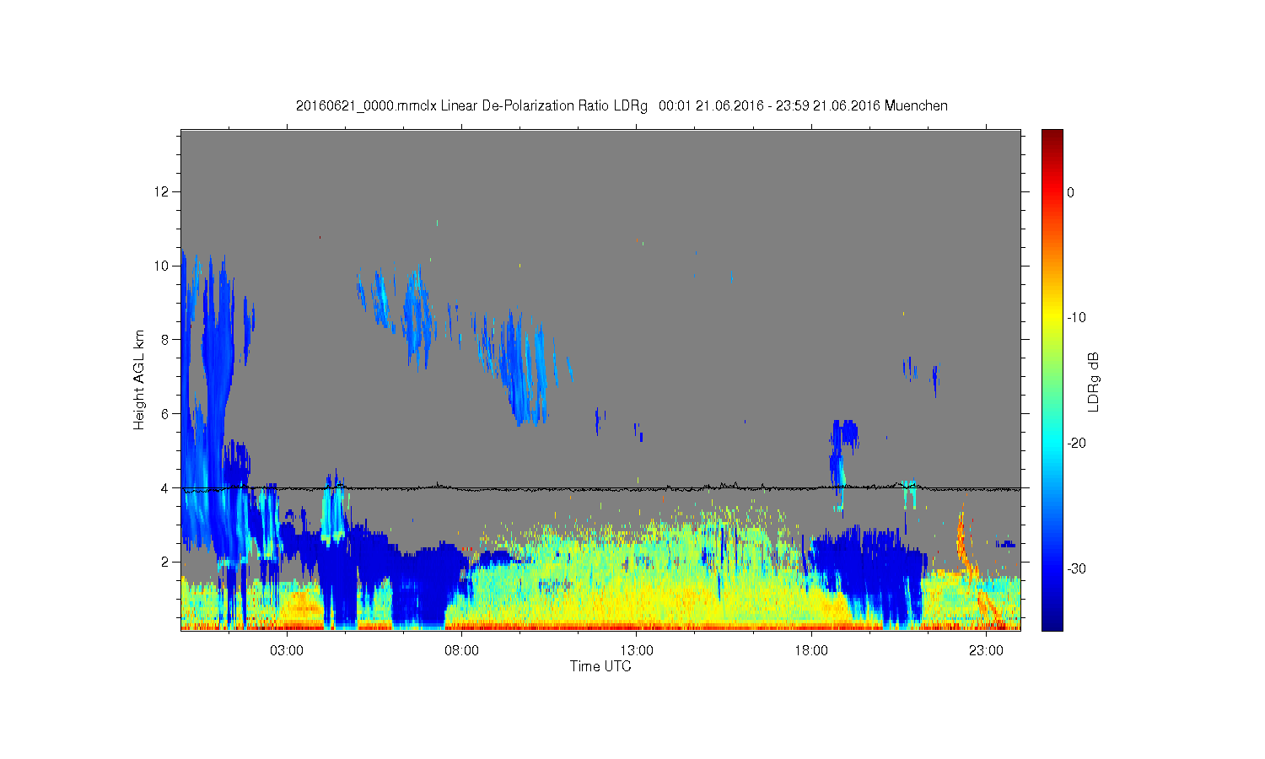Click the colorbar value label 0

[1070, 192]
